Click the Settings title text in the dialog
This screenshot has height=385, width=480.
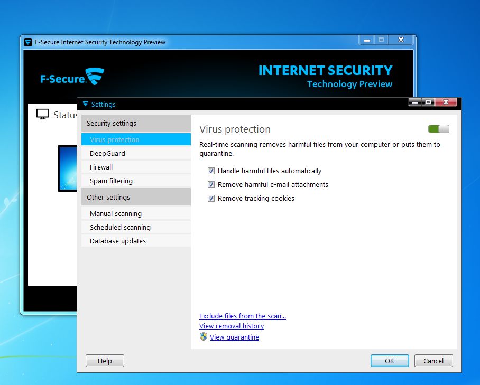click(x=104, y=104)
